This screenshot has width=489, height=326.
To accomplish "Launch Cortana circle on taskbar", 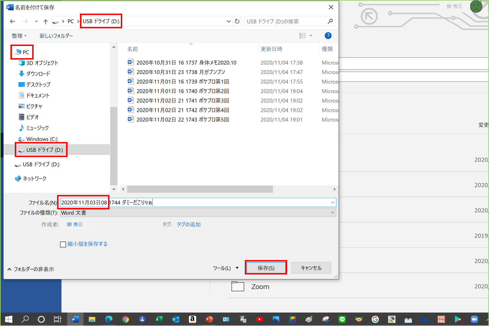I will (41, 319).
